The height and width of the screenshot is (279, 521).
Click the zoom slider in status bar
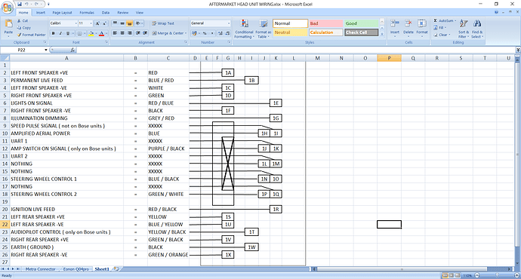coord(497,275)
